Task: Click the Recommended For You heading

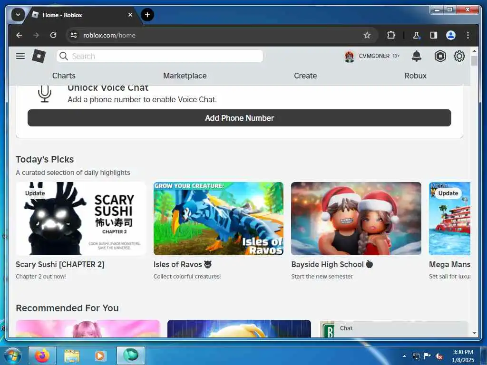Action: pyautogui.click(x=67, y=308)
